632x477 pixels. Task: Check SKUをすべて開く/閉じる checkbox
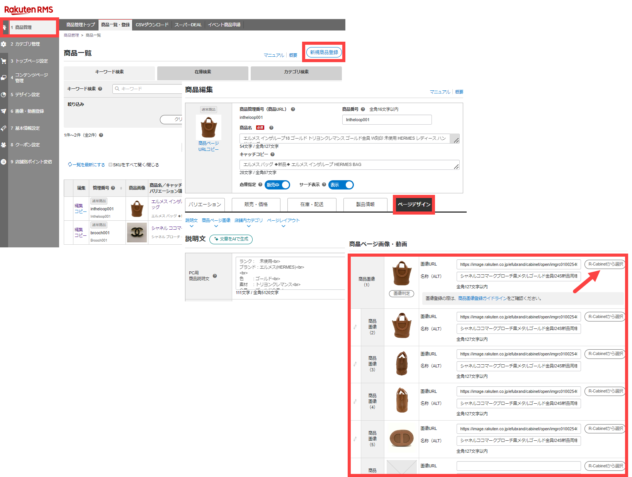click(x=110, y=165)
